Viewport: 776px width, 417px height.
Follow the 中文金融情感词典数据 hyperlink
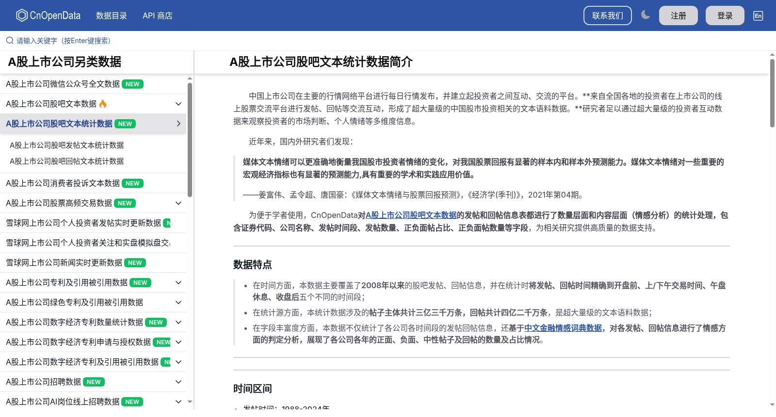click(563, 328)
